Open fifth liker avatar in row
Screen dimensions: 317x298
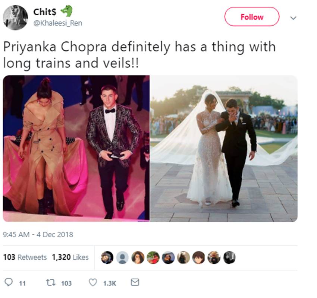pos(168,257)
